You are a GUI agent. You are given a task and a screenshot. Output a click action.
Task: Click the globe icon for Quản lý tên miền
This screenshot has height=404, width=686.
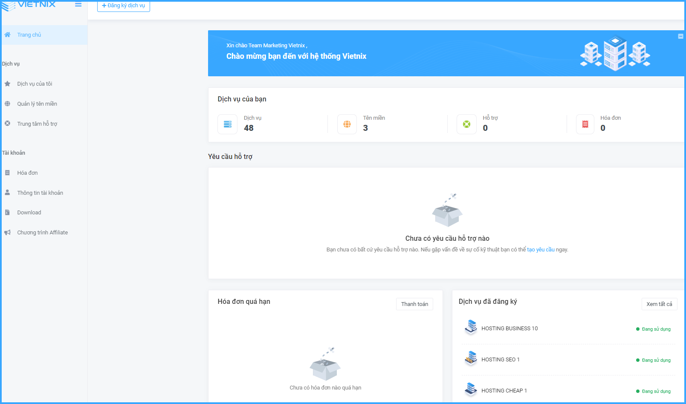click(x=7, y=104)
